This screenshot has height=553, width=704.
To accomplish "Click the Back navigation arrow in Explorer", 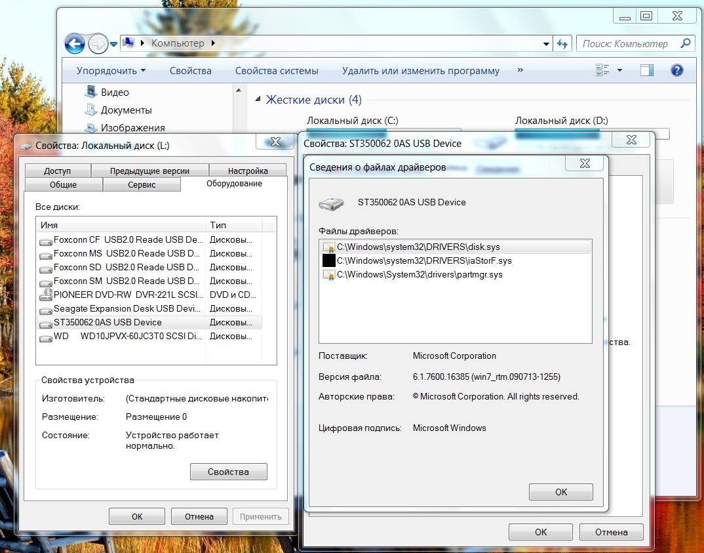I will click(x=75, y=43).
